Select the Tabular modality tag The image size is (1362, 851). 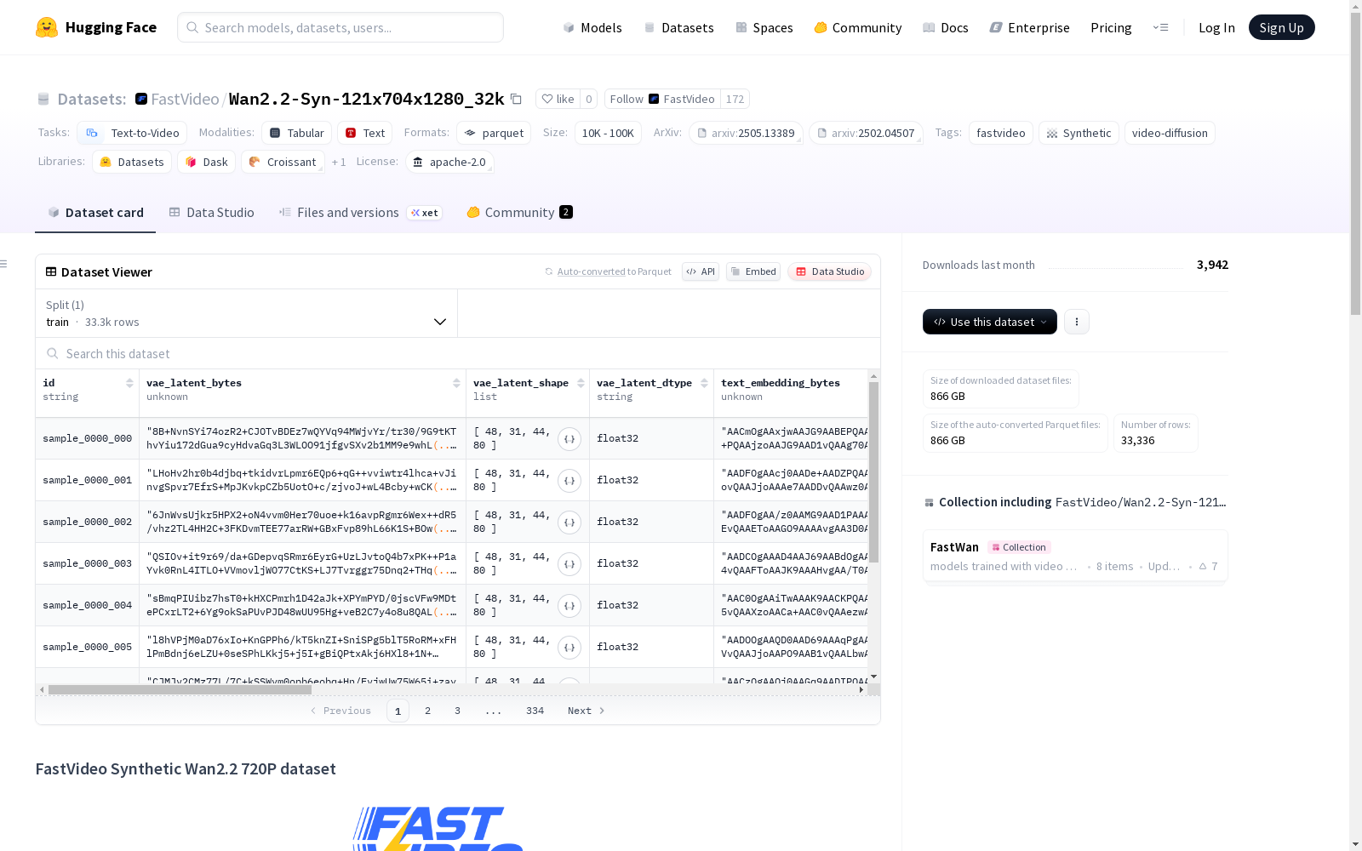click(x=296, y=133)
